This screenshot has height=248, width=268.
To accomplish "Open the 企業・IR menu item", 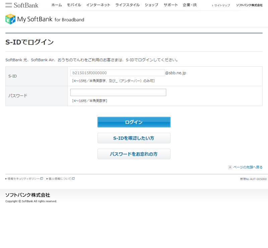I will click(x=190, y=5).
